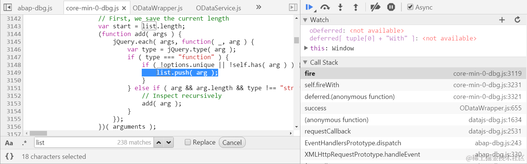Step over next function call
This screenshot has height=164, width=527.
tap(325, 7)
